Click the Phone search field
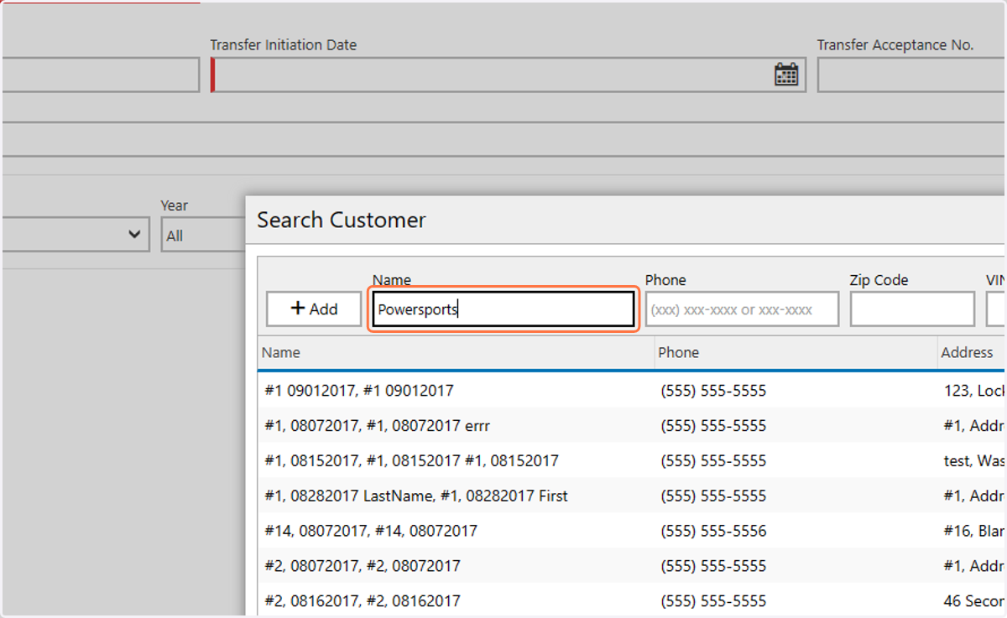 [x=742, y=309]
